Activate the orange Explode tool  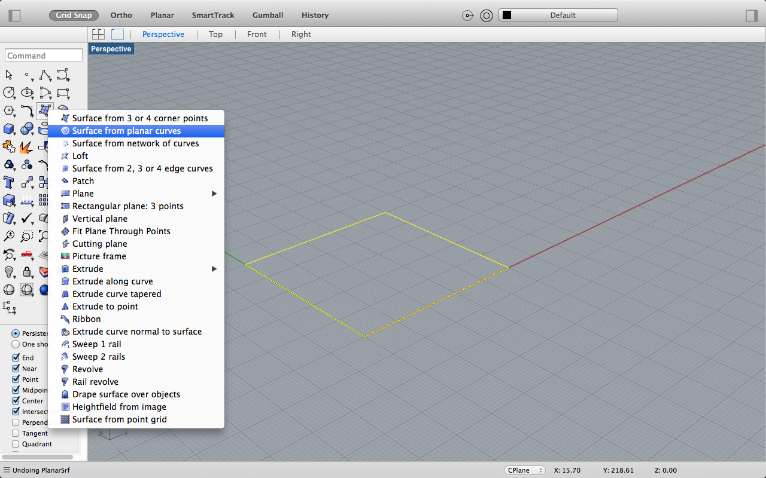pos(27,146)
